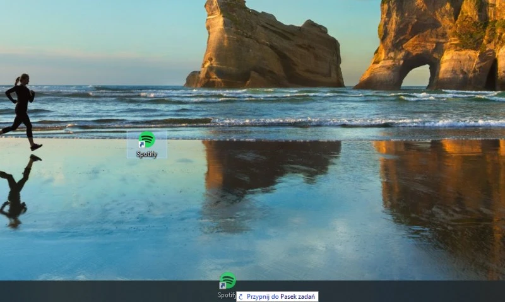Image resolution: width=505 pixels, height=302 pixels.
Task: Click the running woman on the wallpaper
Action: coord(21,107)
